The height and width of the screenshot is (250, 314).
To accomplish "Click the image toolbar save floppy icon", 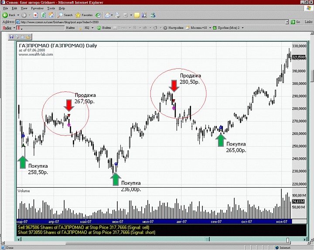I will point(11,37).
